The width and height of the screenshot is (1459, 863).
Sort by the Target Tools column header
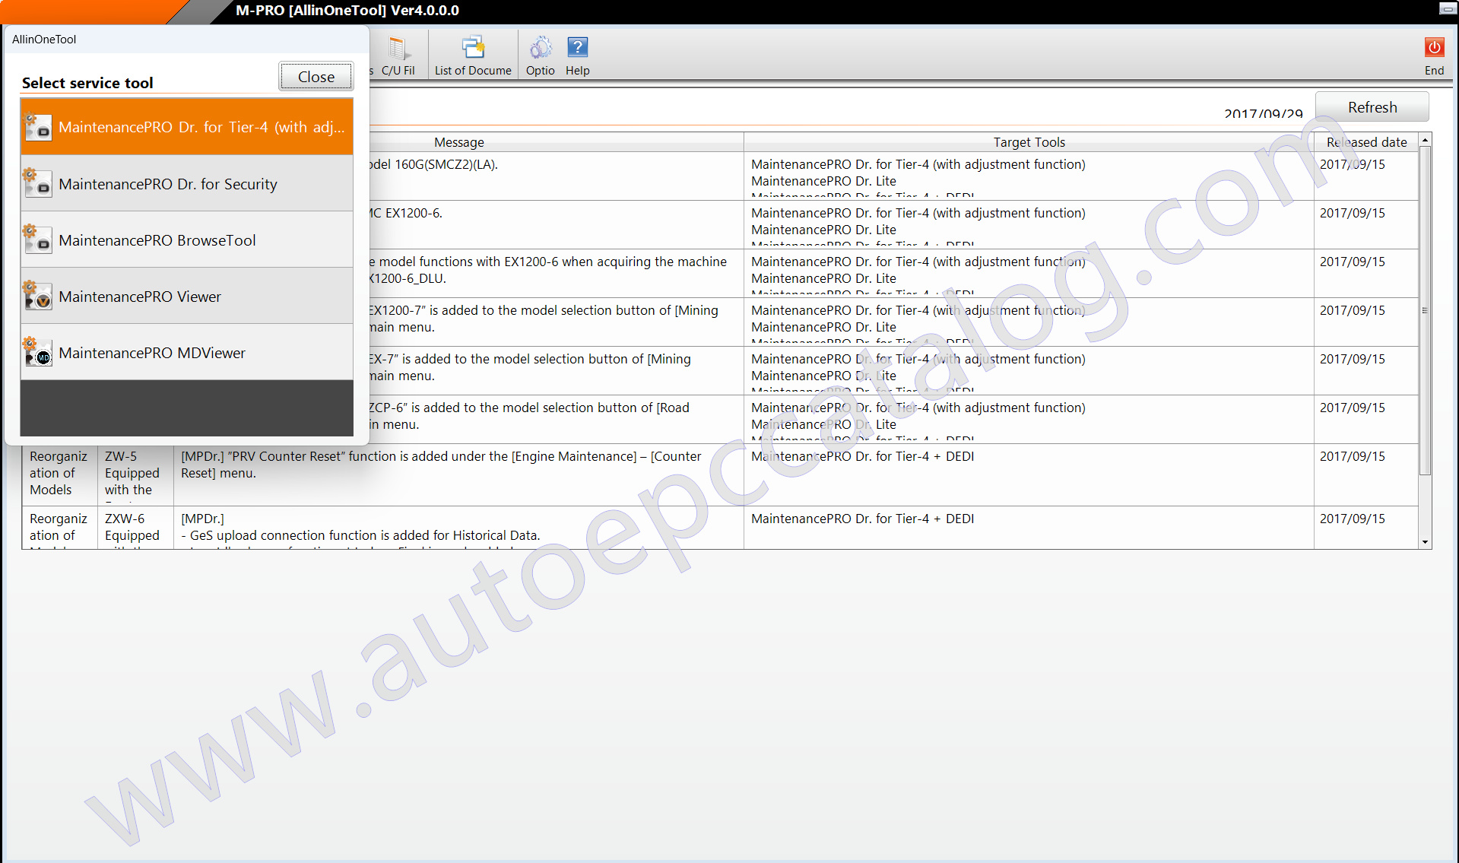pos(1029,142)
